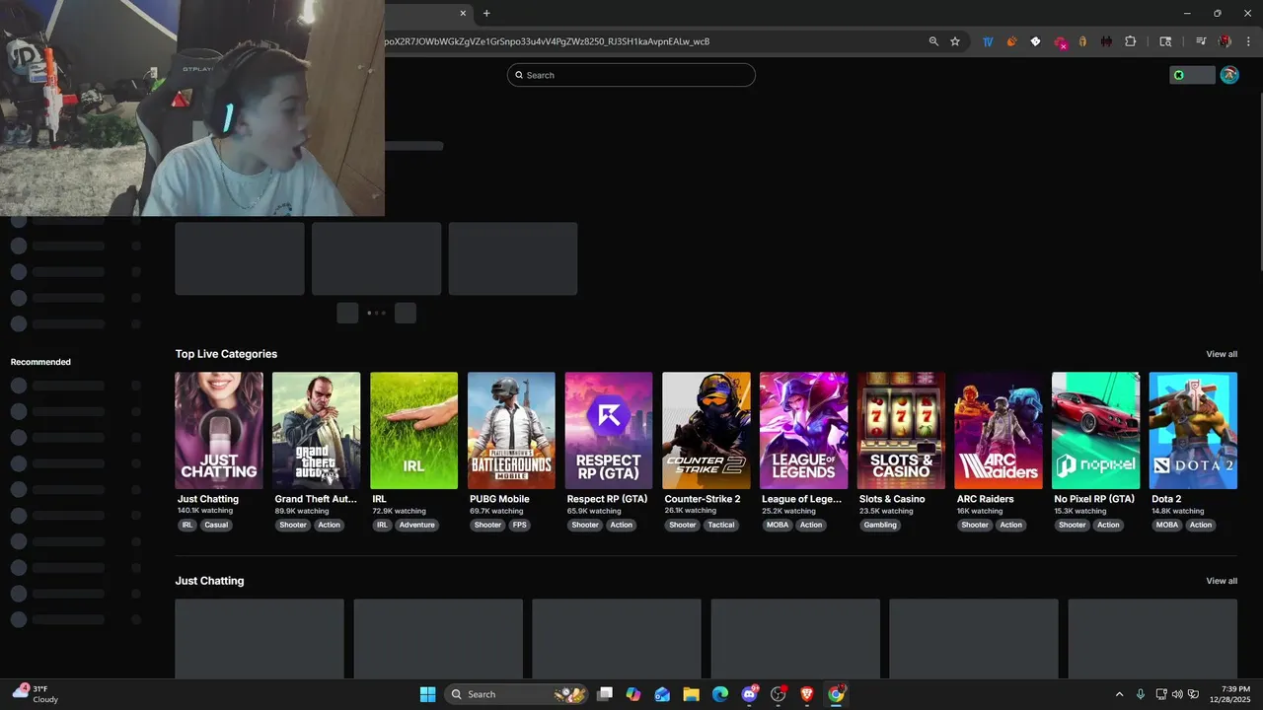1263x710 pixels.
Task: Open the weather widget showing 31°F Cloudy
Action: (36, 694)
